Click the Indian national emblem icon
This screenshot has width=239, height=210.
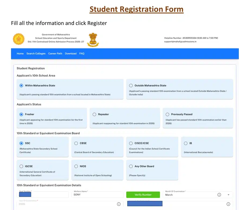93,40
